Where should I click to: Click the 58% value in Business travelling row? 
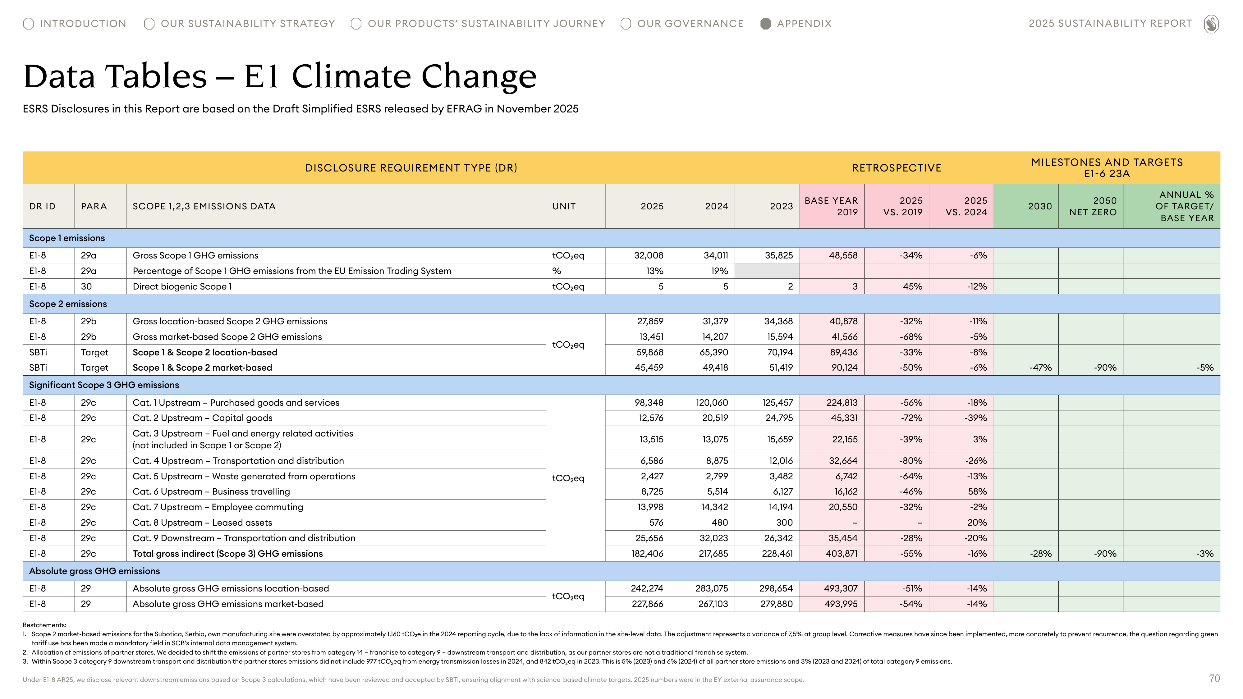click(x=977, y=491)
